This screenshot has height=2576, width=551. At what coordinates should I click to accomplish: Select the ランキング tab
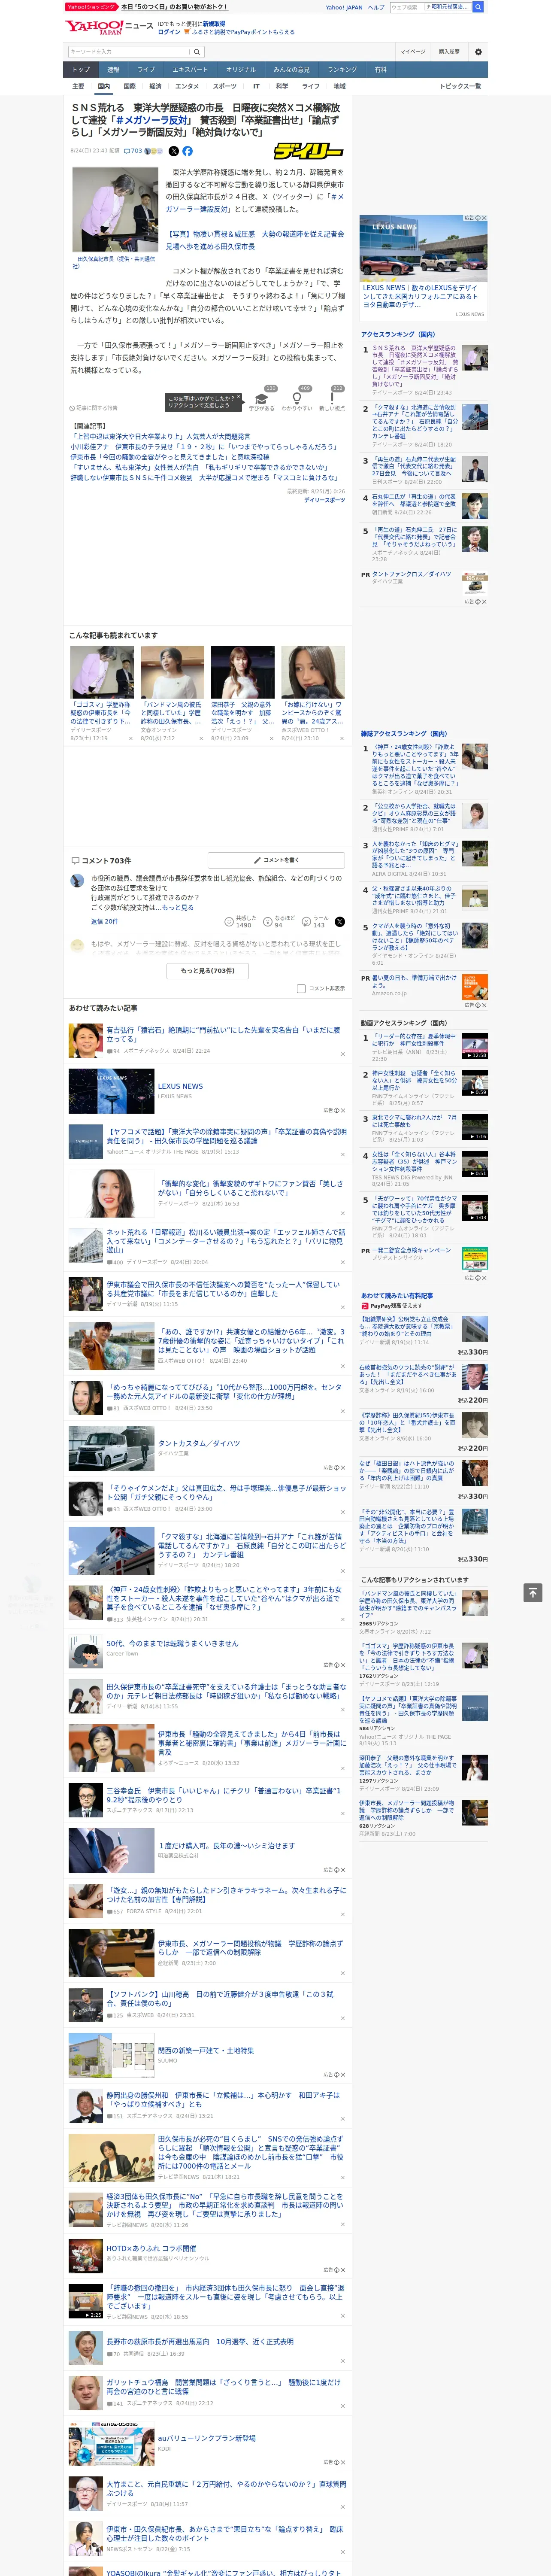(342, 69)
